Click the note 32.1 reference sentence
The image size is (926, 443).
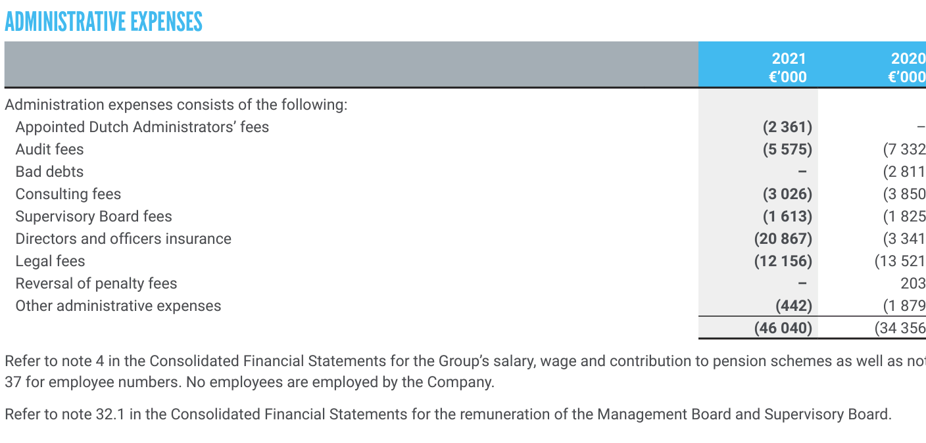click(x=448, y=414)
